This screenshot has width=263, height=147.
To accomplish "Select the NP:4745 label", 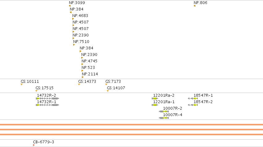I will tap(89, 61).
